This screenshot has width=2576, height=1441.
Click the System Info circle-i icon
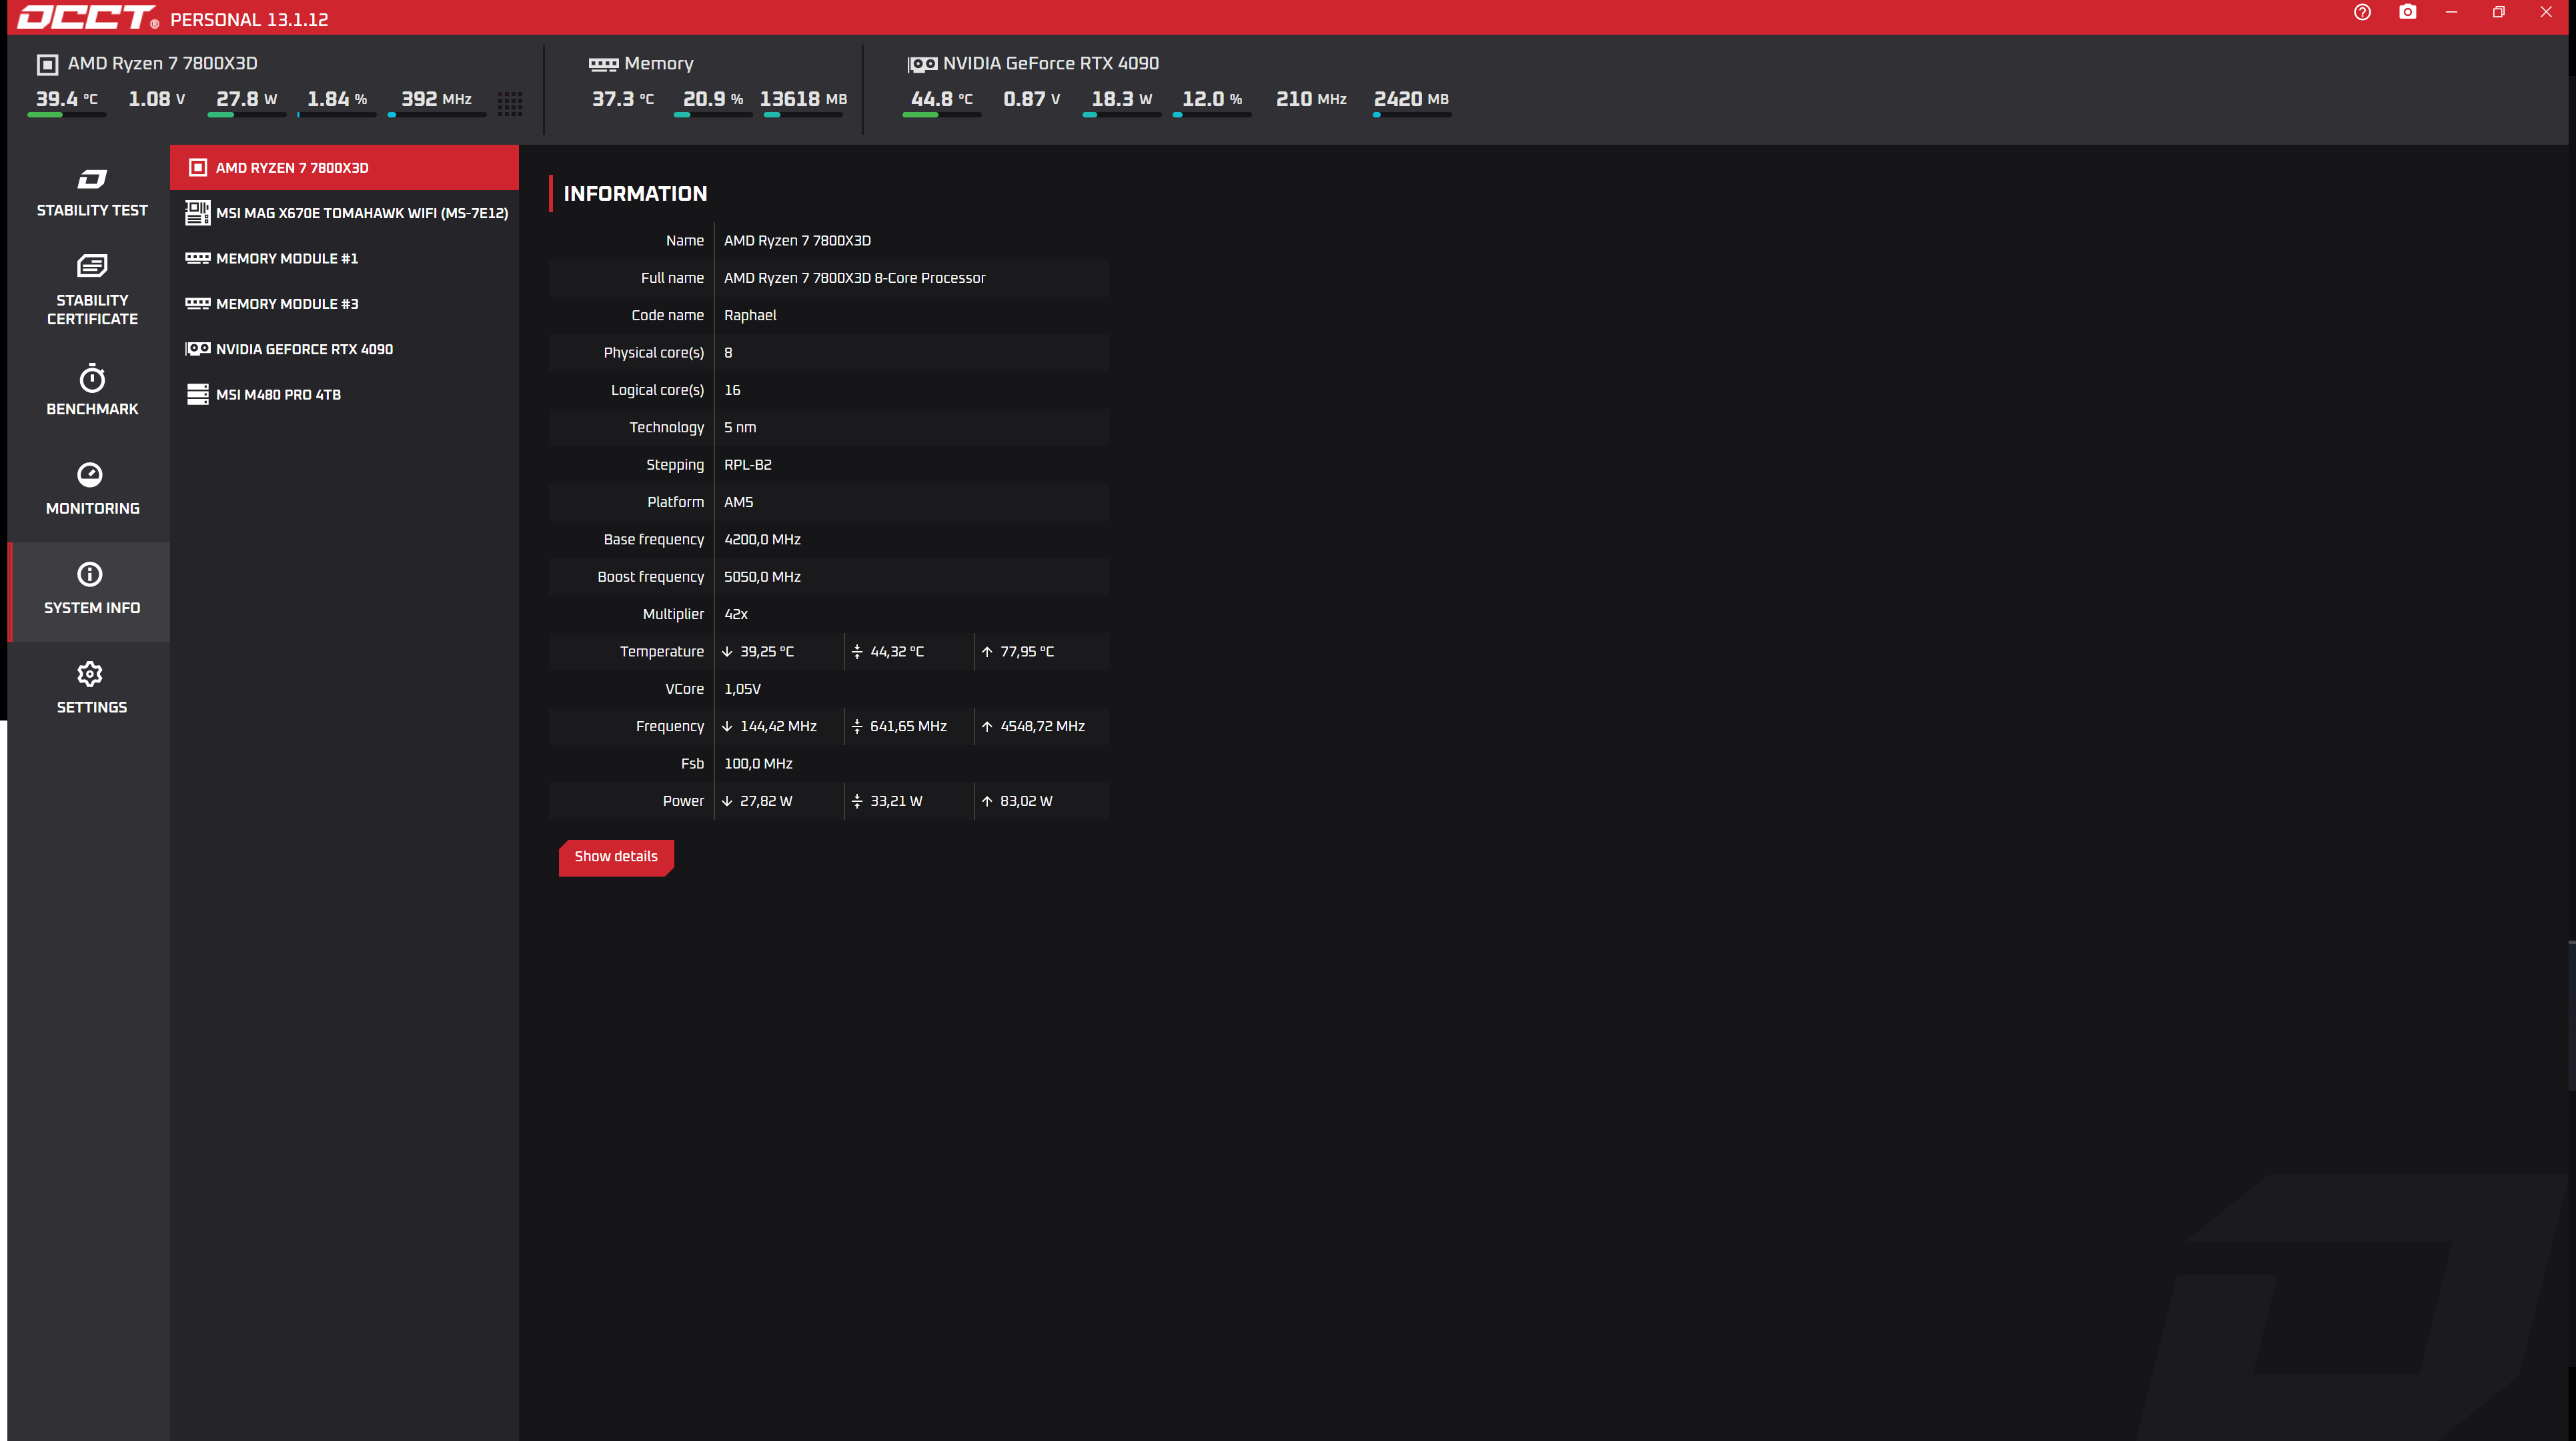pos(90,574)
